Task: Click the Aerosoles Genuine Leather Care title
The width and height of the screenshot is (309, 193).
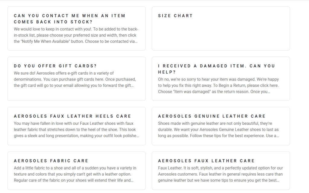Action: point(212,116)
